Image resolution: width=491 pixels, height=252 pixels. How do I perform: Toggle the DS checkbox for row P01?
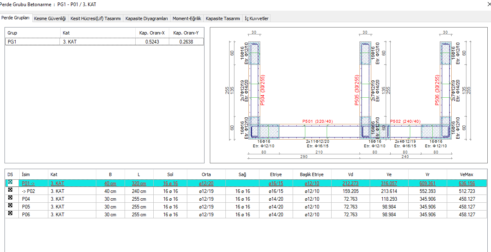point(10,182)
